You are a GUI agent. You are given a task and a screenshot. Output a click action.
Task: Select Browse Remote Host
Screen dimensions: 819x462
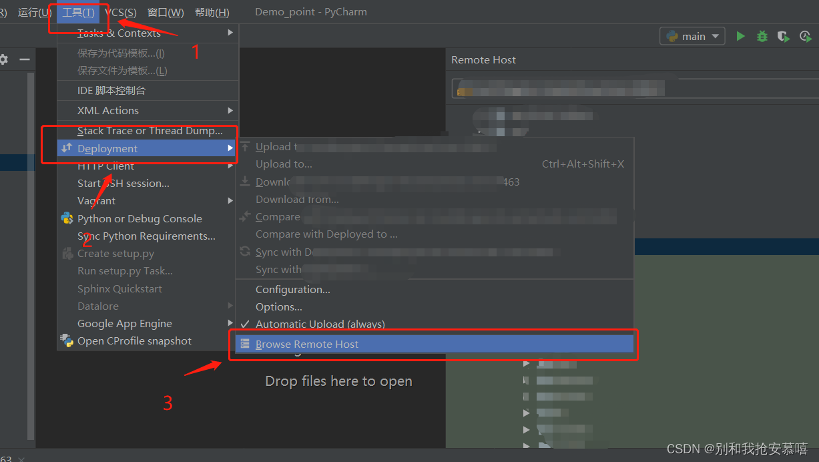(434, 344)
